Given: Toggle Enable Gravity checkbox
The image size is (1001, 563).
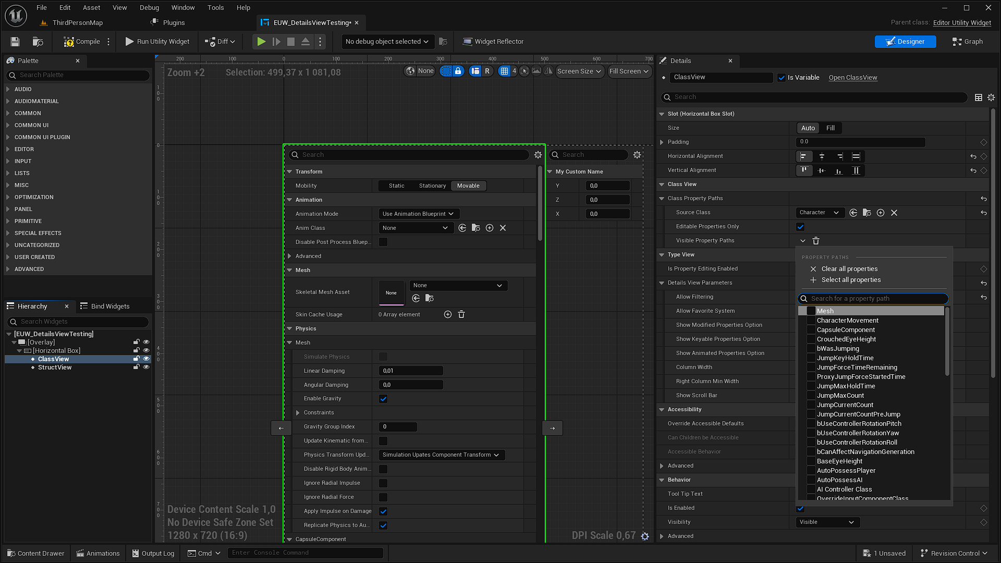Looking at the screenshot, I should coord(383,399).
